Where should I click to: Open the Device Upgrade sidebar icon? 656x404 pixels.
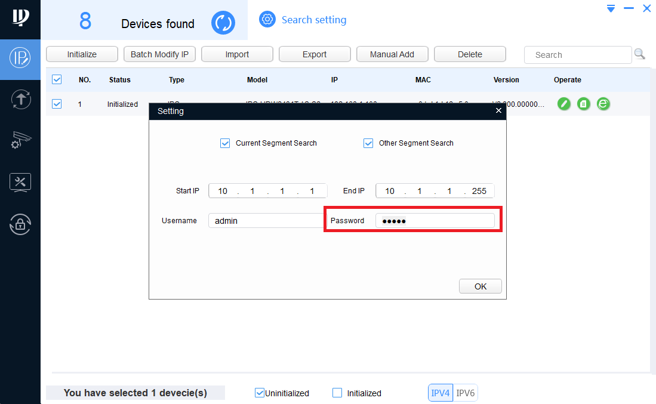point(20,100)
